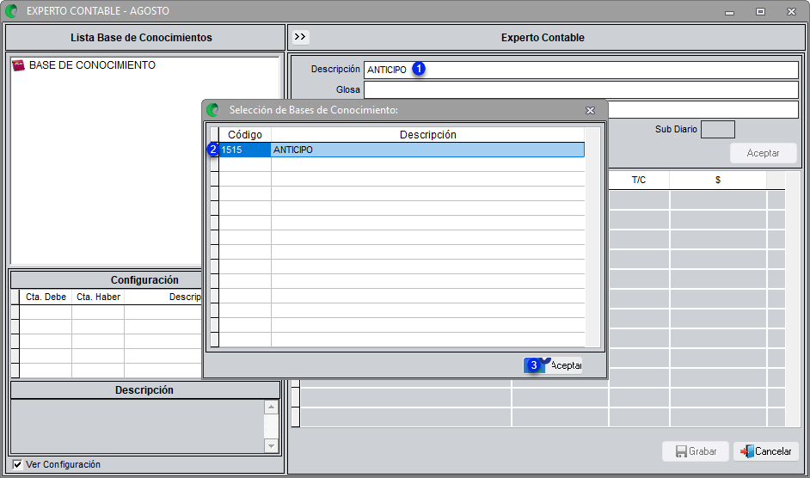
Task: Click the app logo in main title bar
Action: click(x=11, y=11)
